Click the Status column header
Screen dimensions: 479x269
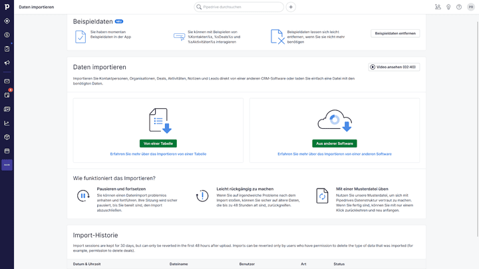point(339,264)
